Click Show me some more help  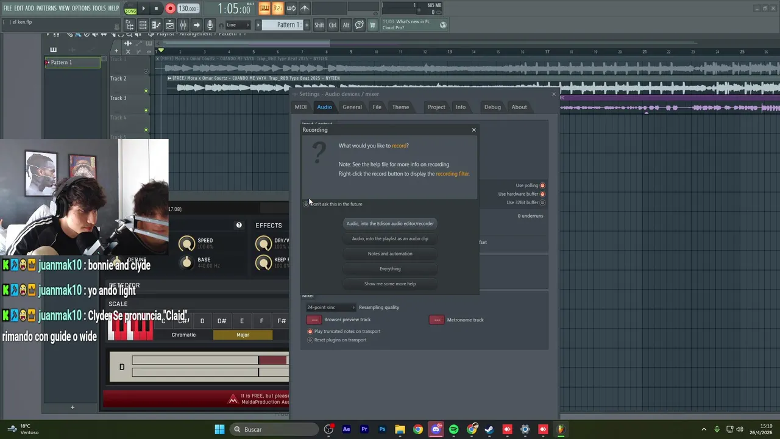point(390,284)
